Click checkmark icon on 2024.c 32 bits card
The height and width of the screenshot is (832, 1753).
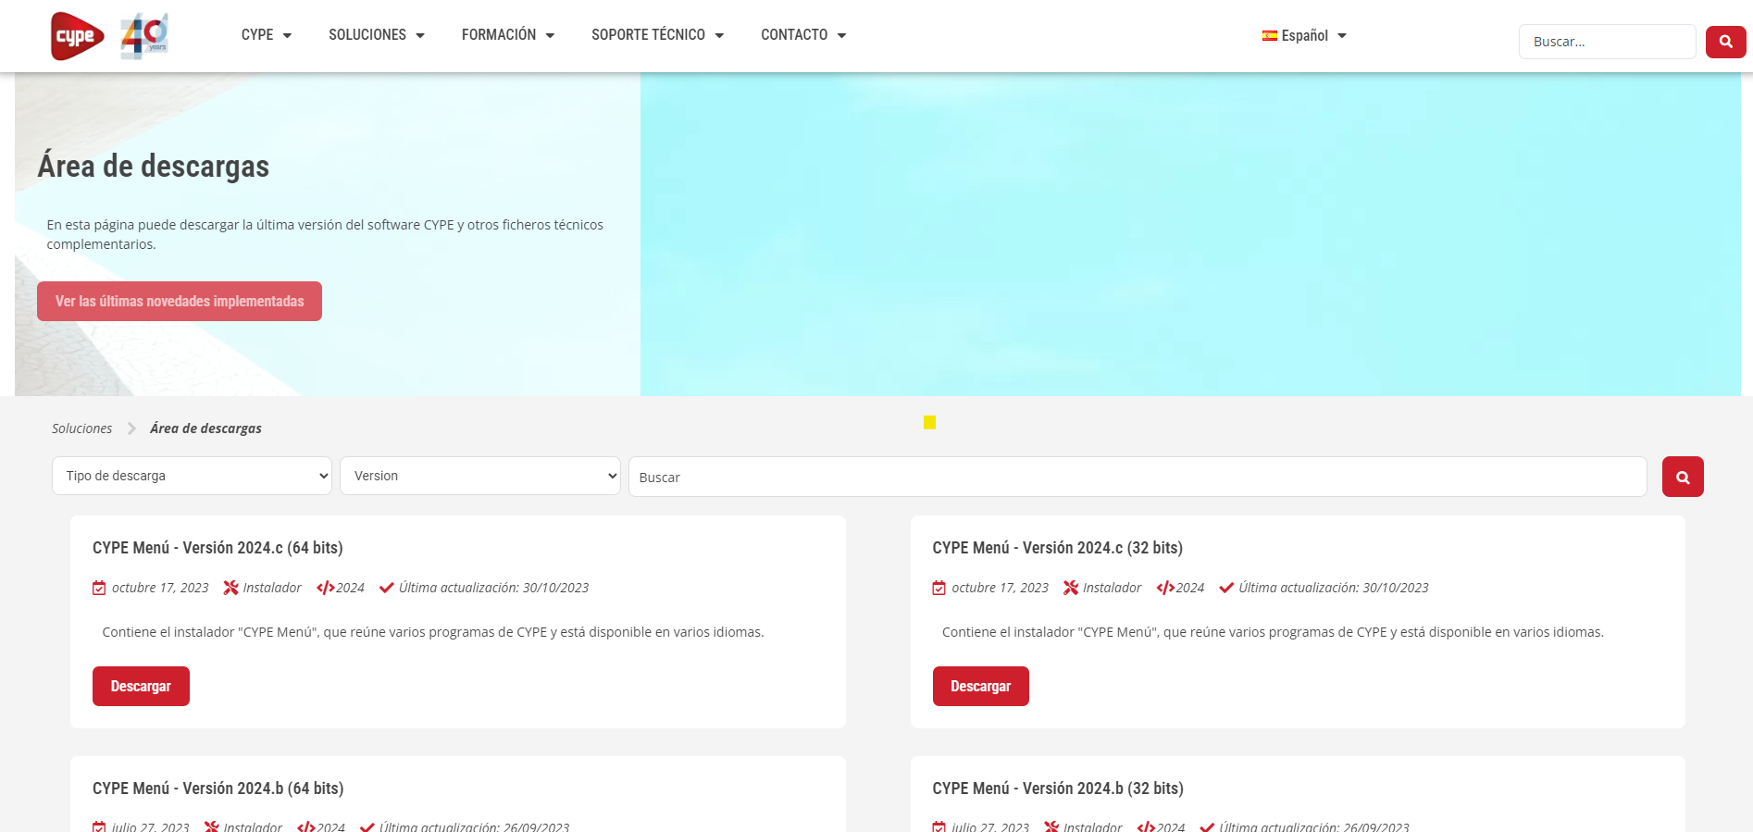(1226, 588)
